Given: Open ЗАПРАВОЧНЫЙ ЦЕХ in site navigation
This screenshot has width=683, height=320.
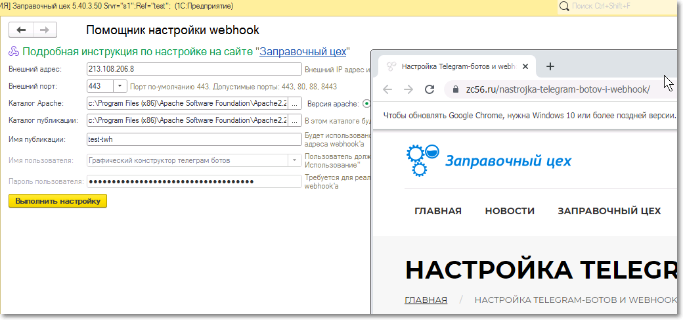Looking at the screenshot, I should [609, 211].
